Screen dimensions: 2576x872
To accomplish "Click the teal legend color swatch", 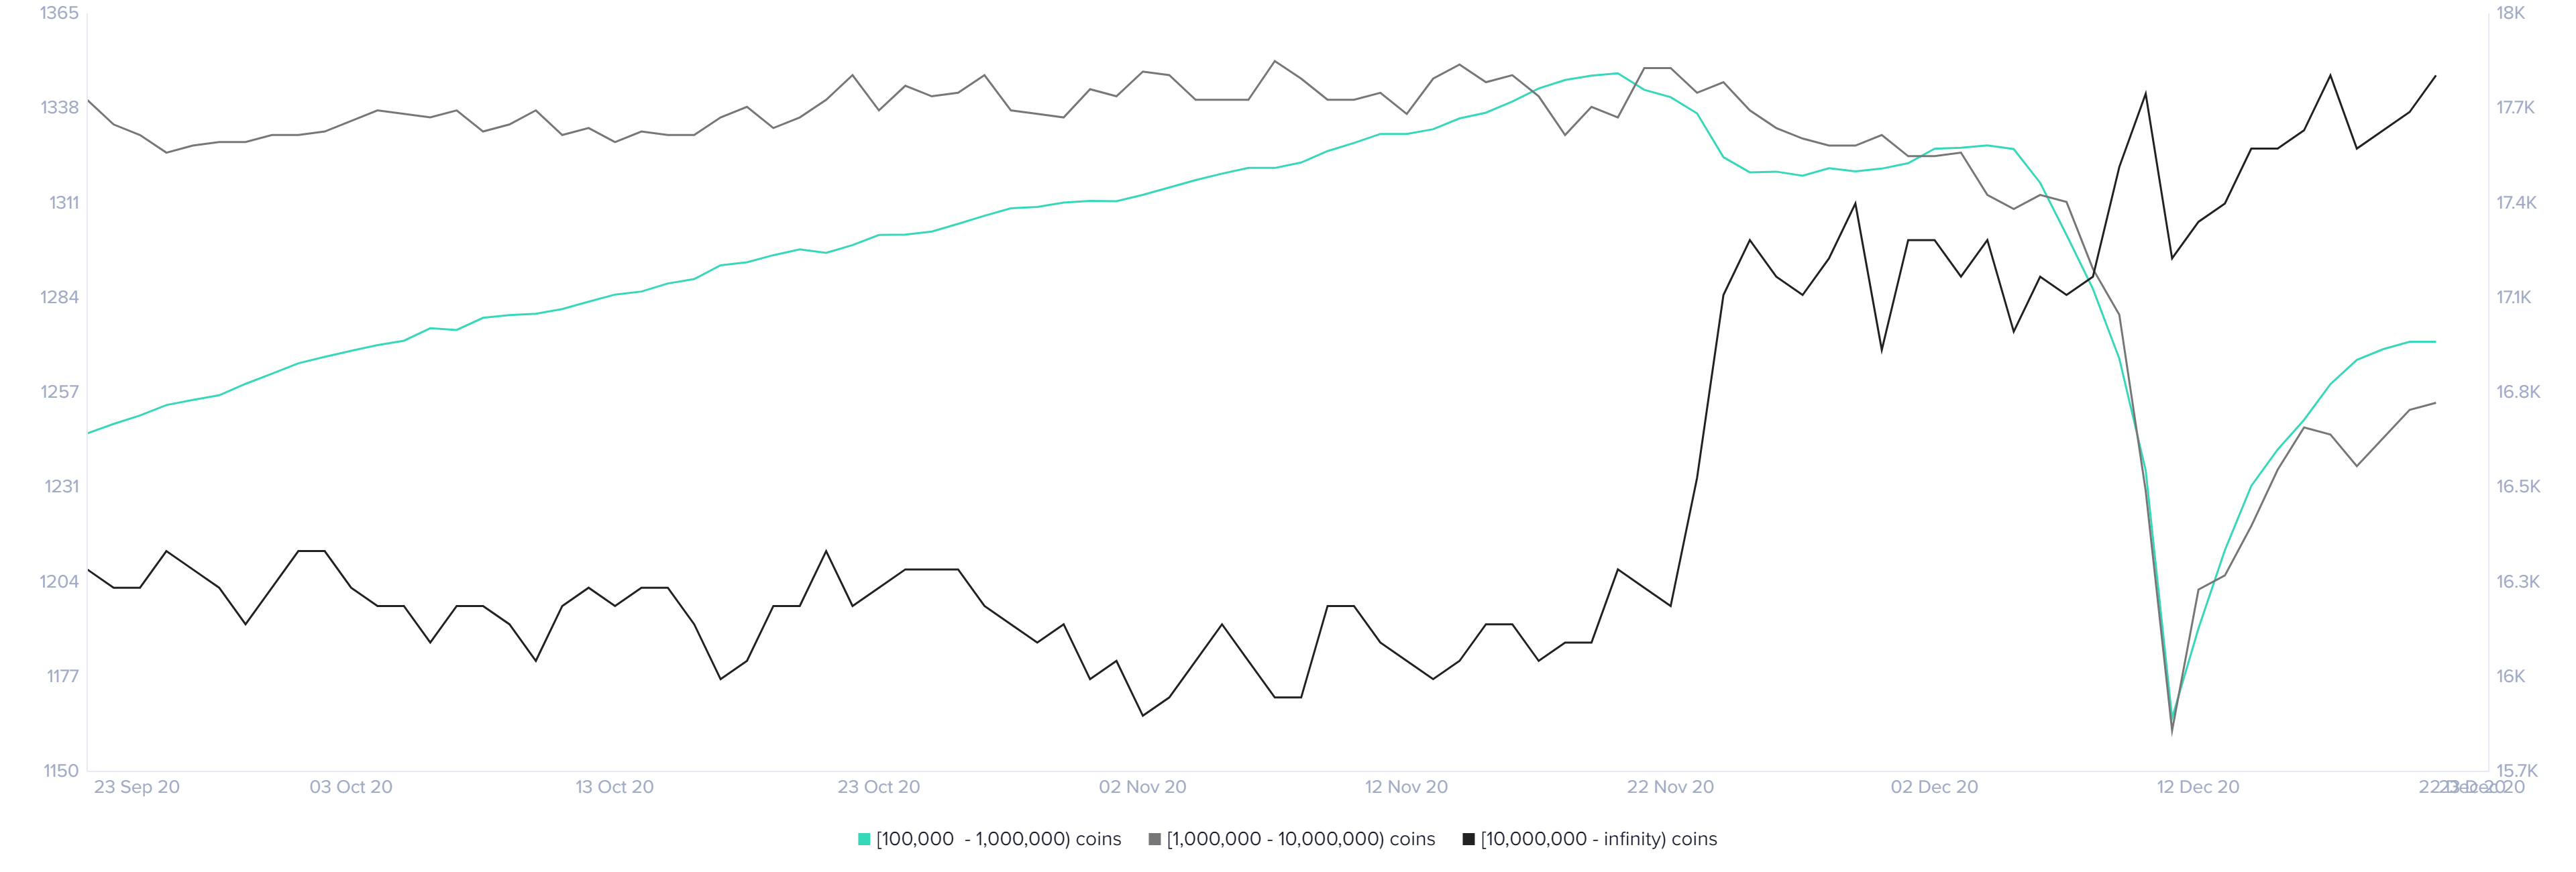I will pyautogui.click(x=864, y=839).
